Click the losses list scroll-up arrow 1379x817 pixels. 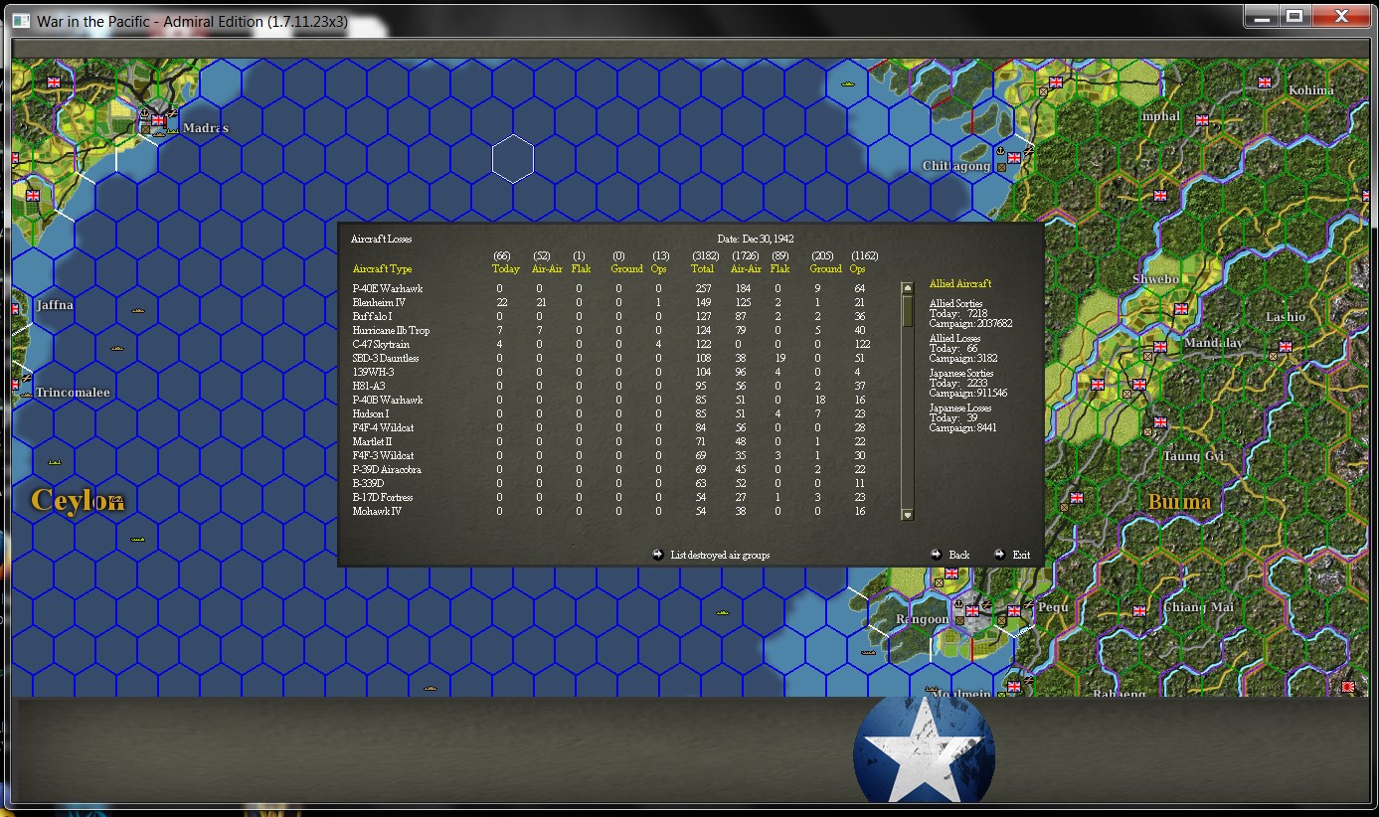coord(907,288)
